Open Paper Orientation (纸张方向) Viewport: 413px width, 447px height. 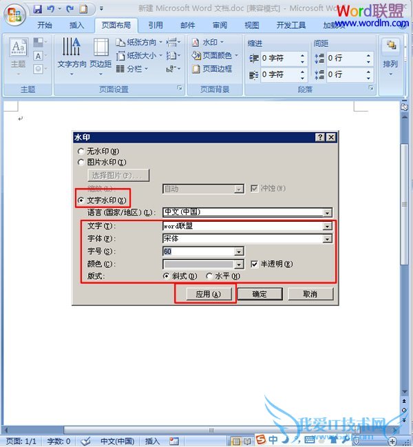pyautogui.click(x=139, y=43)
